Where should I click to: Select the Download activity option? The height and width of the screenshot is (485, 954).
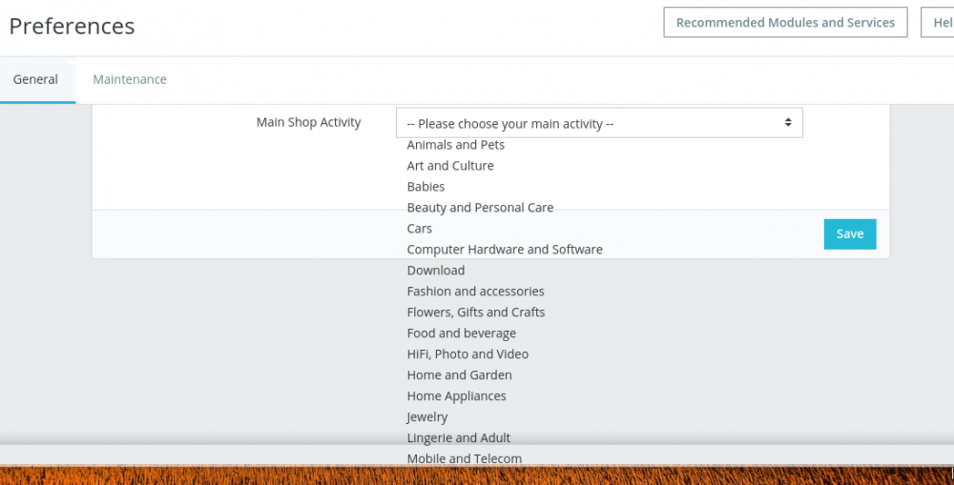436,271
